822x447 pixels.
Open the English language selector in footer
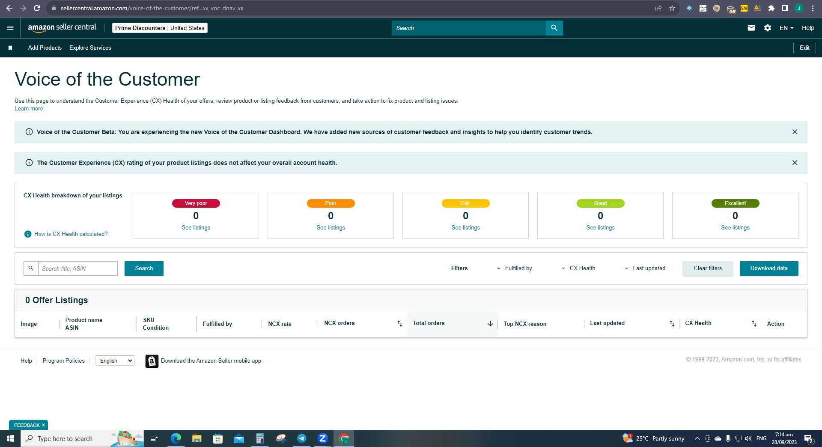tap(115, 361)
